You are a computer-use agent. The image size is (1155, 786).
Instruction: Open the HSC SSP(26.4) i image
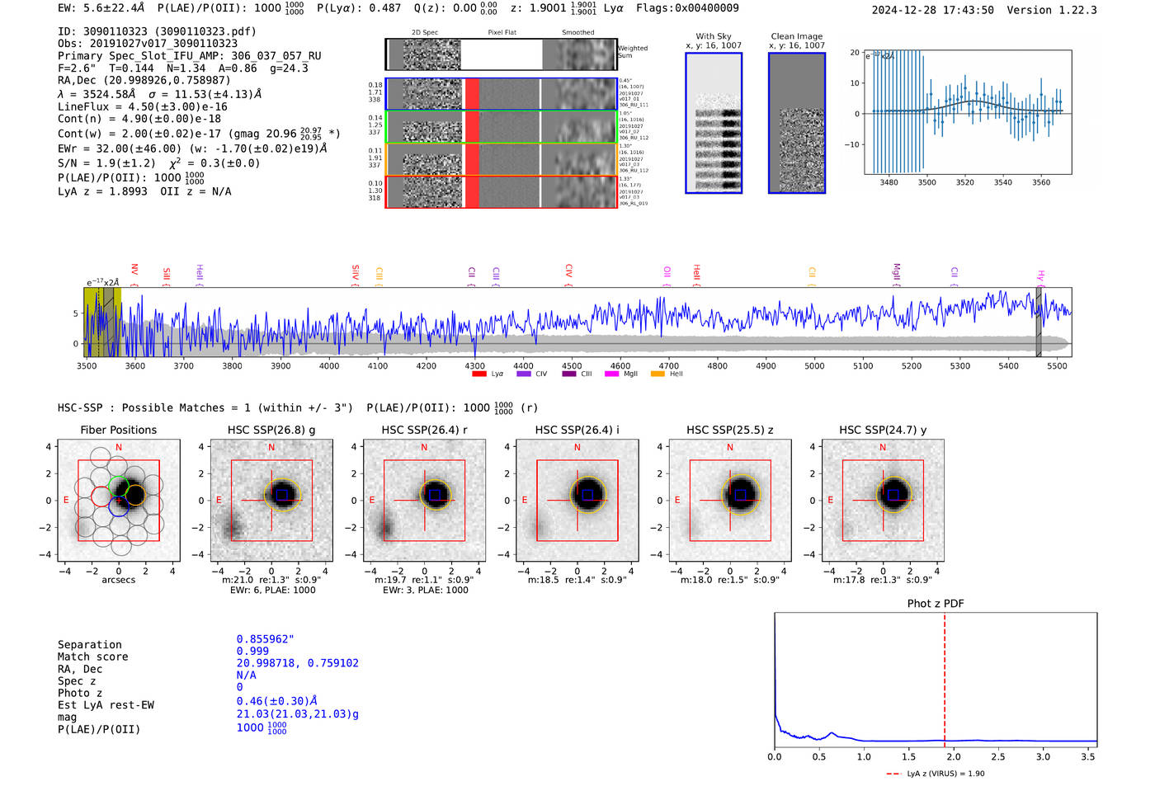577,501
